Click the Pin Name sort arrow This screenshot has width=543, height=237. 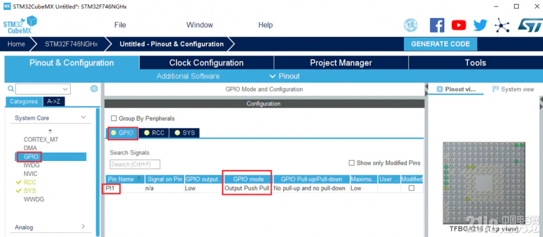pos(139,179)
